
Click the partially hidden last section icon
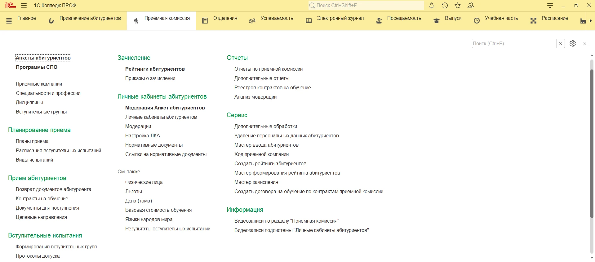click(x=583, y=21)
